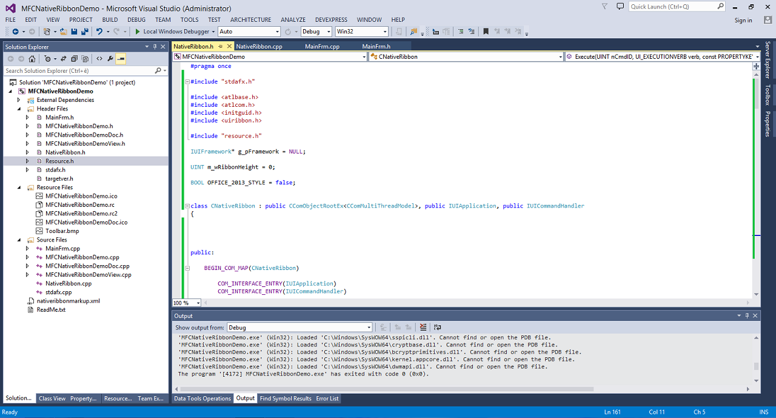The height and width of the screenshot is (418, 776).
Task: Open the Auto debug type dropdown
Action: point(249,32)
